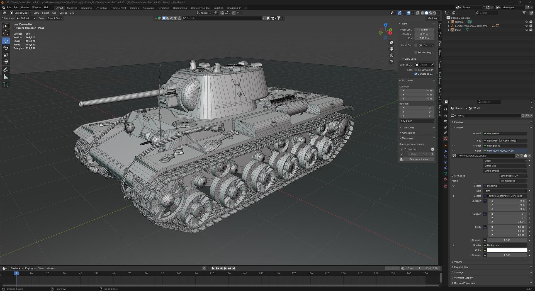Click the Add Cube tool
Viewport: 535px width, 291px height.
pyautogui.click(x=6, y=85)
